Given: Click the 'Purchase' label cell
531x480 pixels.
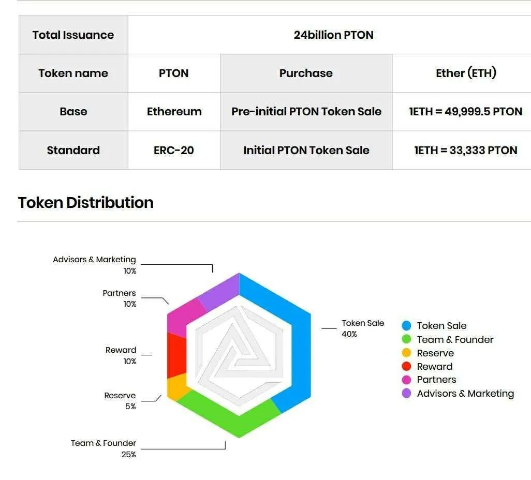Looking at the screenshot, I should [306, 73].
